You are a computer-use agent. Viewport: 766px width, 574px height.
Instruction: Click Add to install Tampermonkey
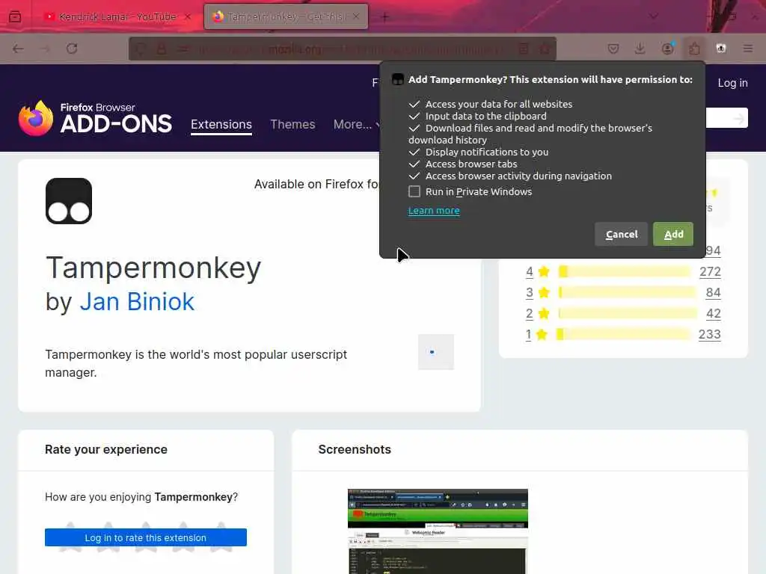673,234
